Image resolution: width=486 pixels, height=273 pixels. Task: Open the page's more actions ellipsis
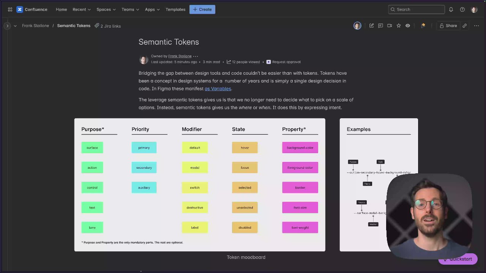coord(477,26)
